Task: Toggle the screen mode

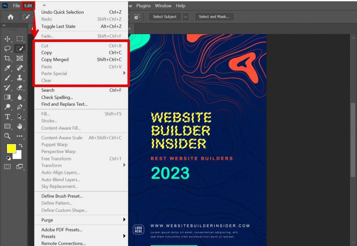Action: point(20,167)
